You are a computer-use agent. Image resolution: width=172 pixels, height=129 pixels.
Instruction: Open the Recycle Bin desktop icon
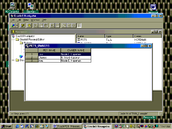point(149,117)
